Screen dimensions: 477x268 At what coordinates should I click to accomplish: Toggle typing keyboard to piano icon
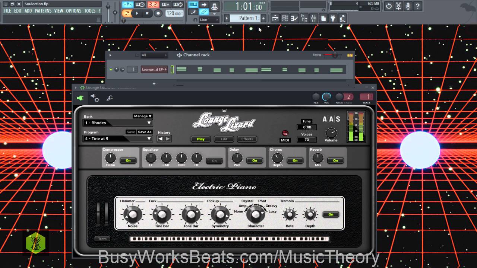[x=193, y=5]
